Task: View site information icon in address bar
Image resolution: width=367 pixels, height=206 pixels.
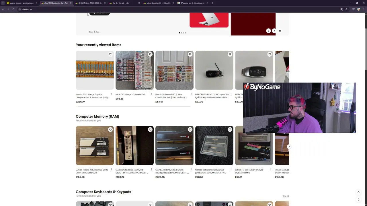Action: (19, 9)
